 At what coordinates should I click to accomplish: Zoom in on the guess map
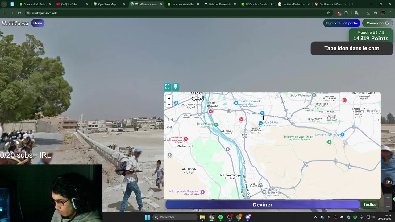click(169, 98)
